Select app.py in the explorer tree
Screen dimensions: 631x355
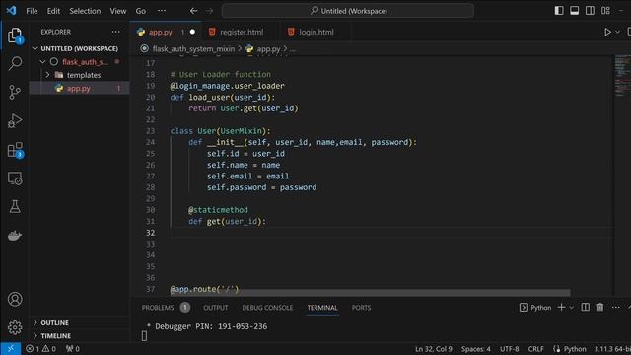(x=79, y=88)
